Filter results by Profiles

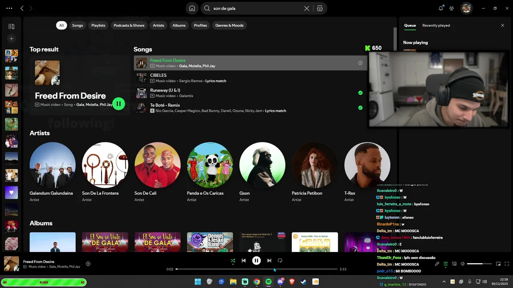(200, 25)
